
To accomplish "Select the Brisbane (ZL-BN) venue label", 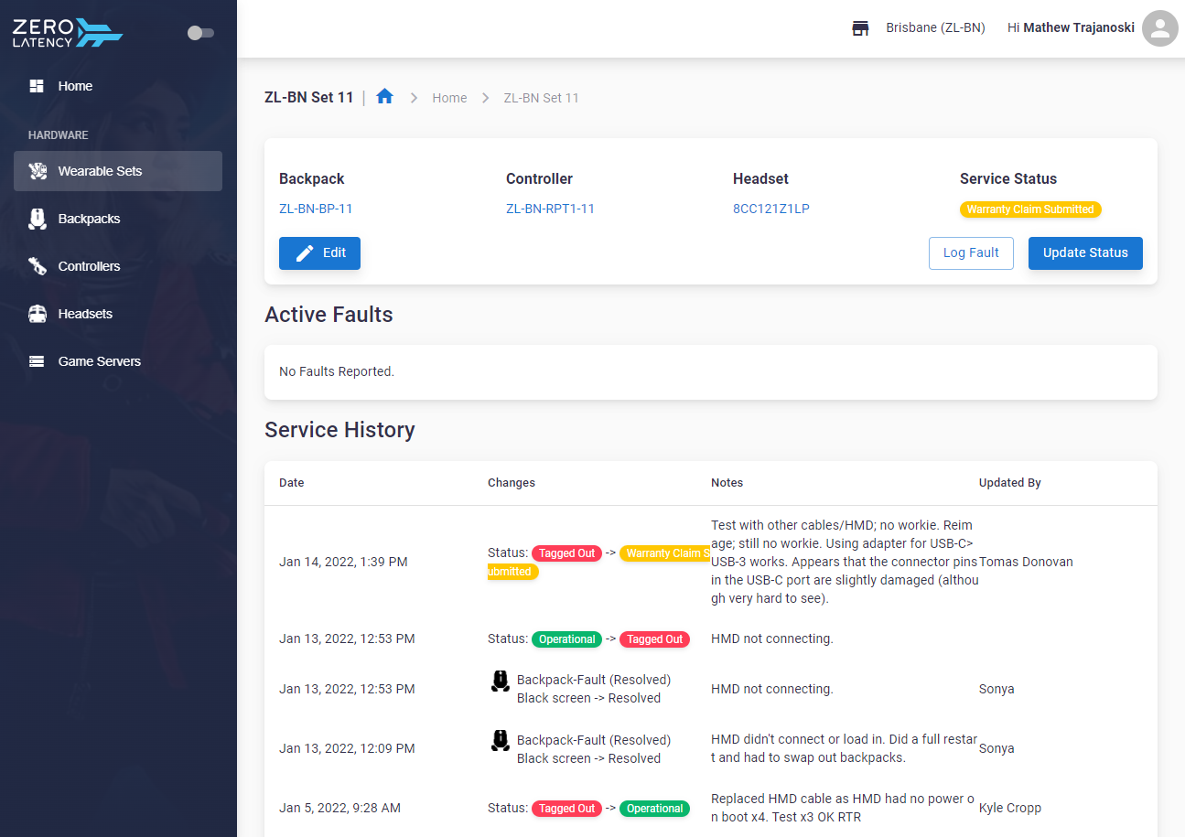I will point(935,28).
